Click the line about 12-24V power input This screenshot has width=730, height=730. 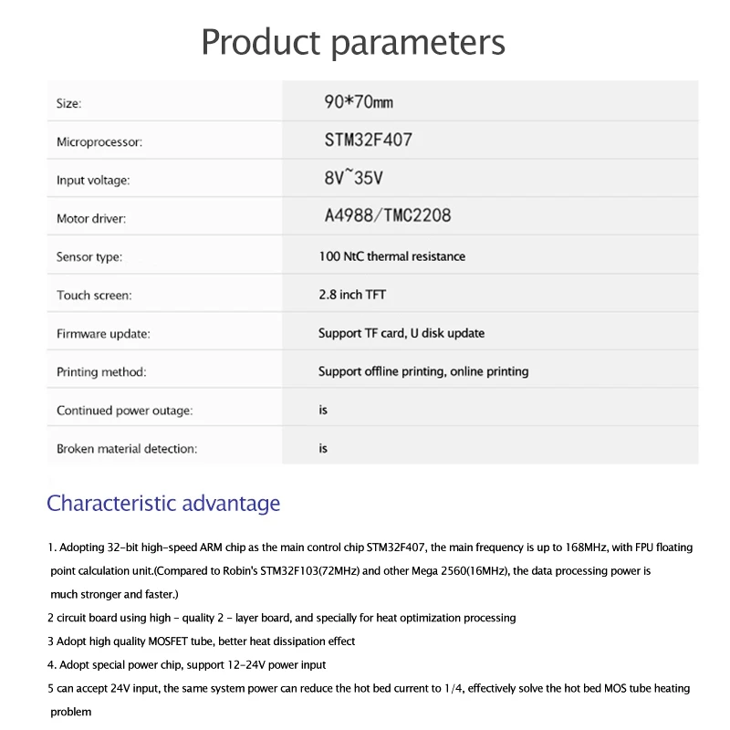[187, 665]
